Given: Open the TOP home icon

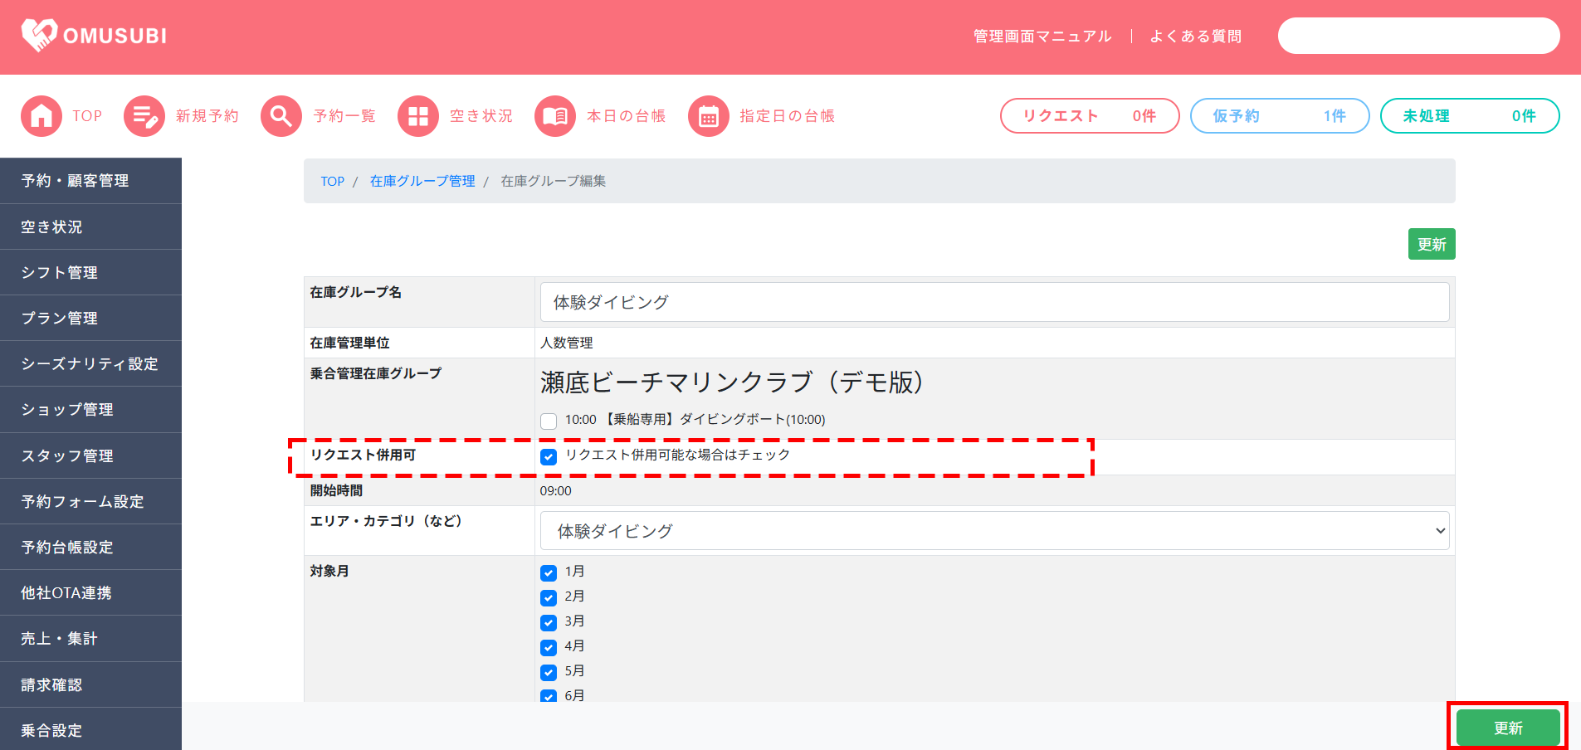Looking at the screenshot, I should (x=41, y=116).
